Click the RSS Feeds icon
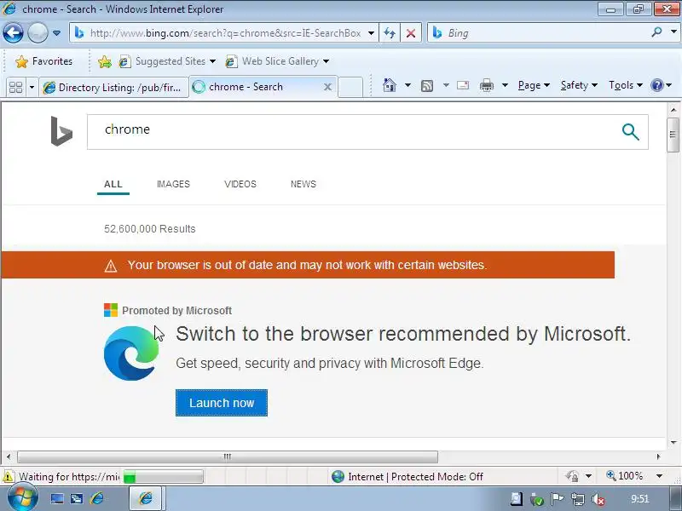This screenshot has width=682, height=511. [x=427, y=86]
